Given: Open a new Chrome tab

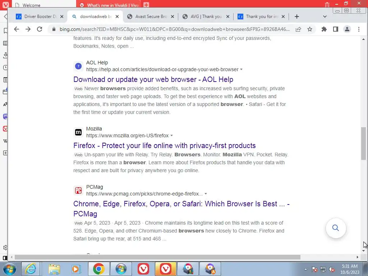Looking at the screenshot, I should click(x=296, y=17).
